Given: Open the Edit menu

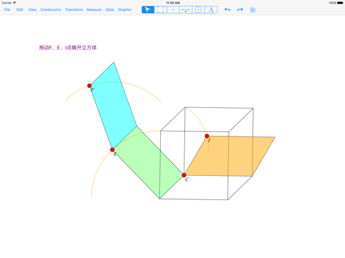Looking at the screenshot, I should 20,9.
